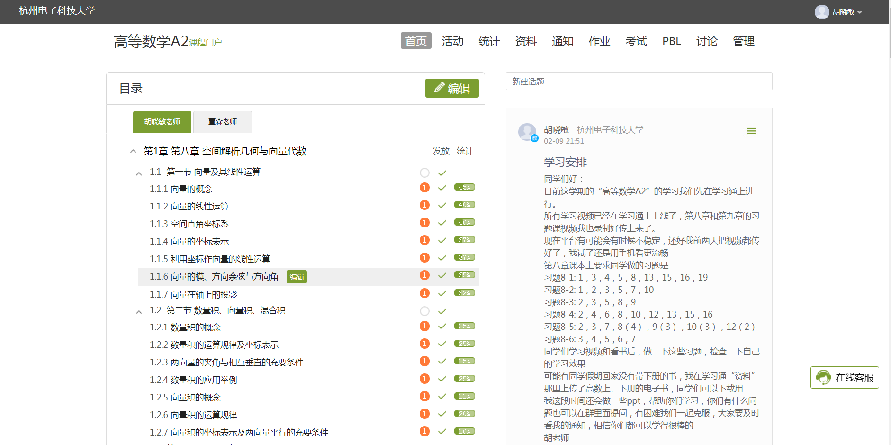The height and width of the screenshot is (445, 891).
Task: Click checkmark icon for section 1.2 第二节
Action: 442,311
